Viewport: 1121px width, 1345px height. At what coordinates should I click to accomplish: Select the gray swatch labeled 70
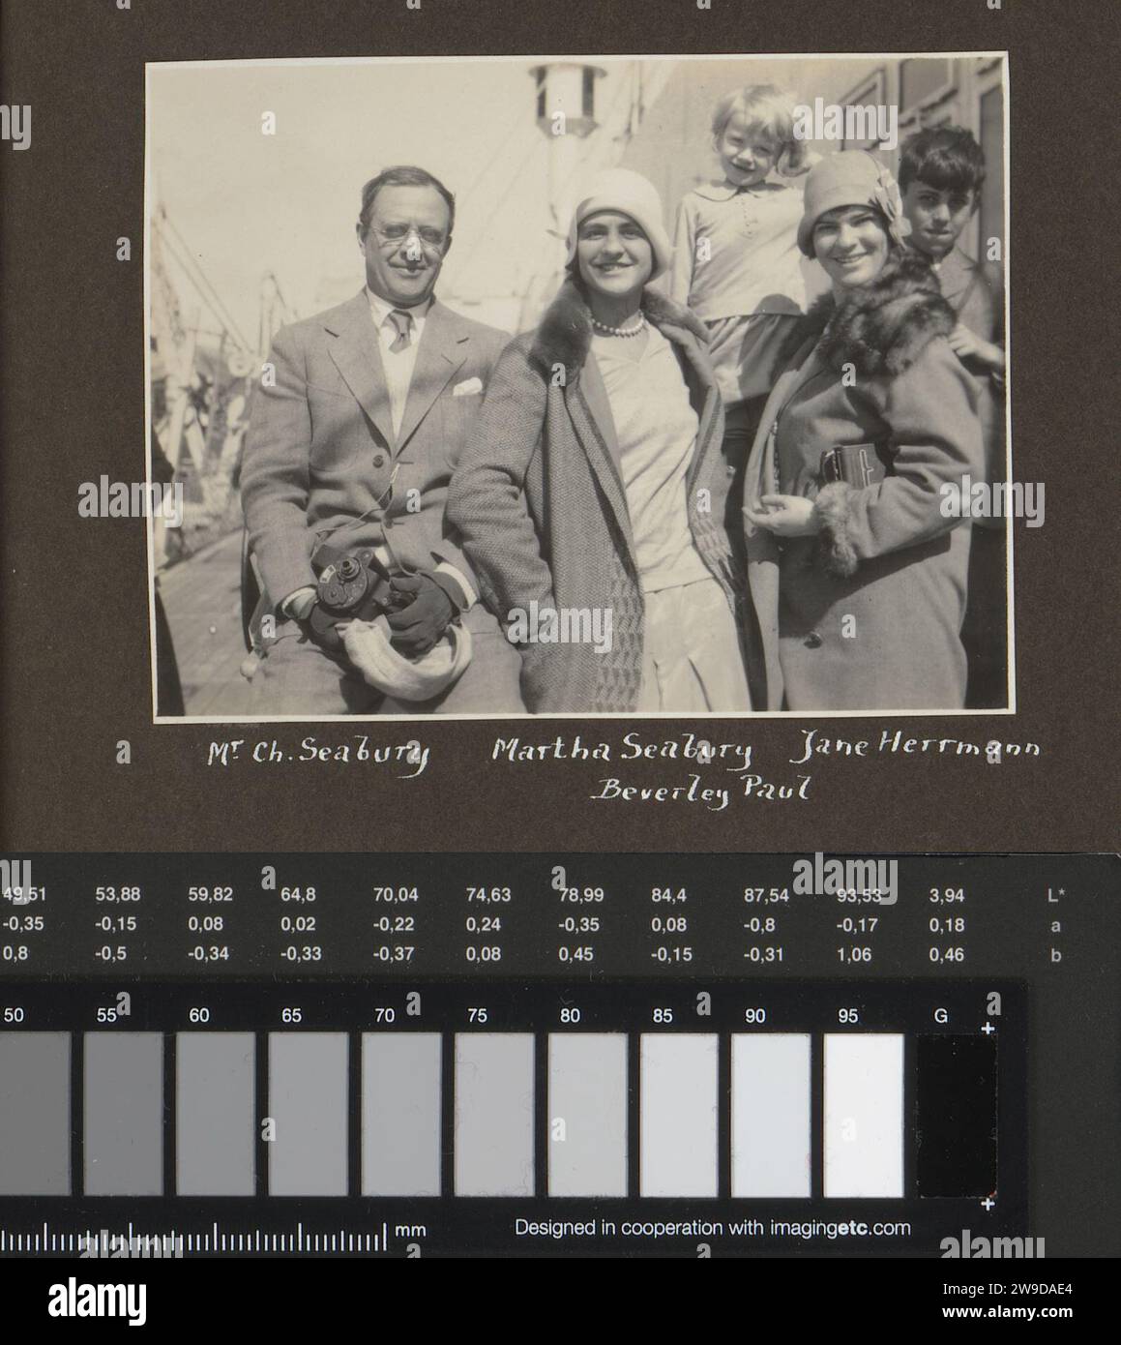401,1114
